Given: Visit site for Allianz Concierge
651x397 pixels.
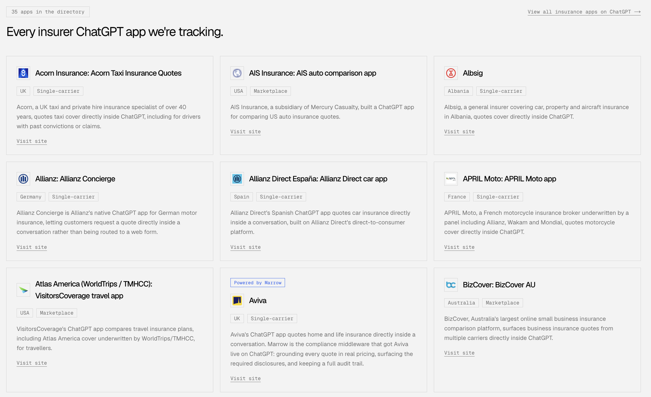Looking at the screenshot, I should pyautogui.click(x=31, y=247).
